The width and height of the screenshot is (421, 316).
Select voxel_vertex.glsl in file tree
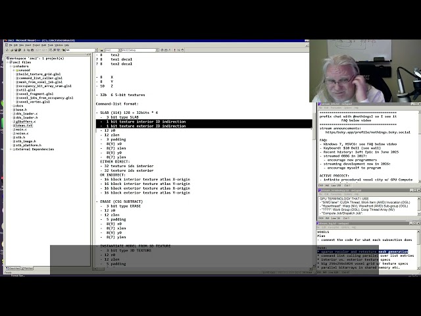click(x=34, y=102)
